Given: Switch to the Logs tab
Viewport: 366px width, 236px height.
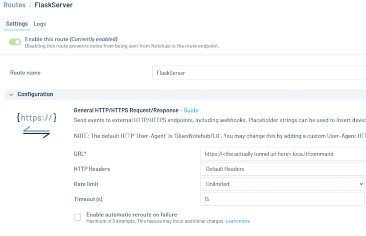Looking at the screenshot, I should pos(40,24).
